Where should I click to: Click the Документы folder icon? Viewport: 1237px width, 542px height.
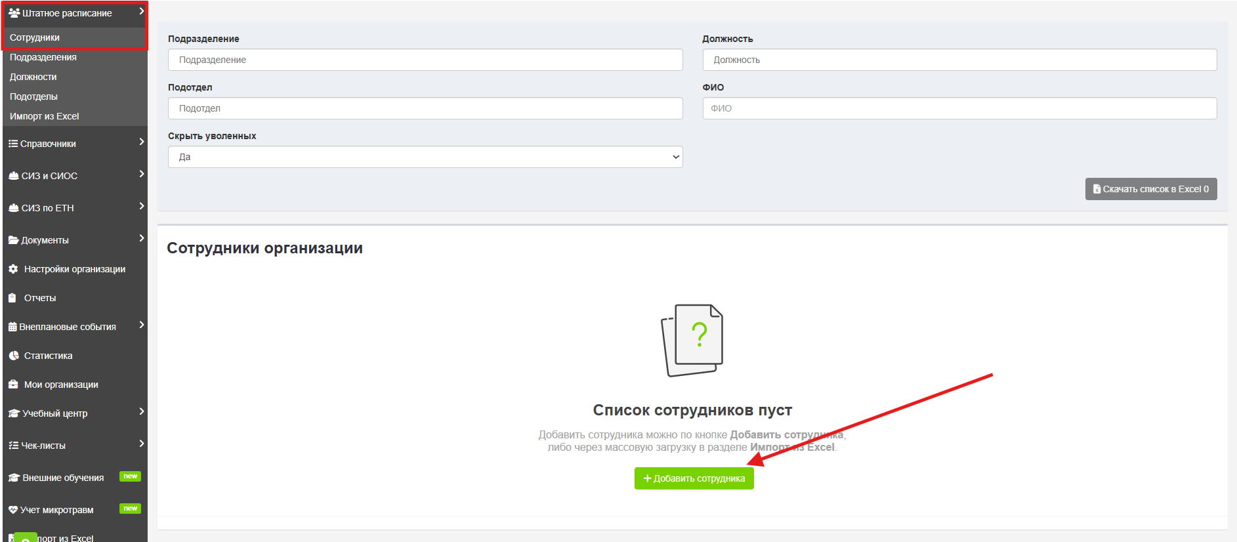tap(14, 240)
